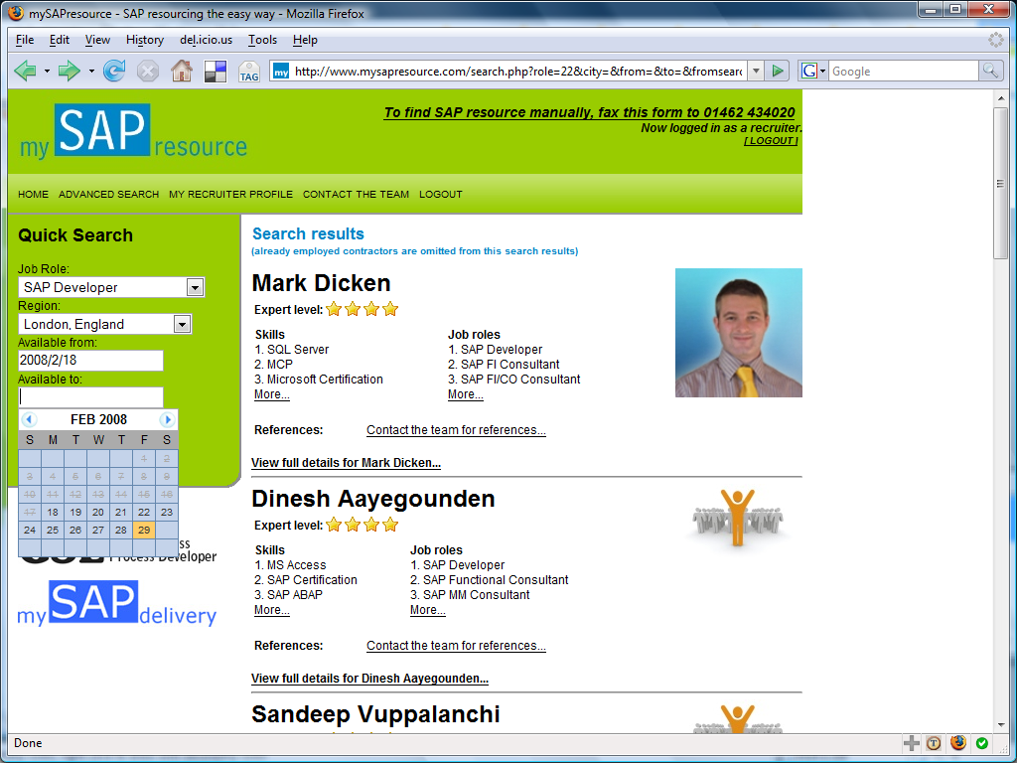This screenshot has height=763, width=1017.
Task: Click the magnifier icon in Google search box
Action: 990,71
